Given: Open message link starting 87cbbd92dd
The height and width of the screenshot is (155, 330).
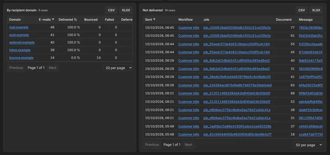Looking at the screenshot, I should click(310, 52).
